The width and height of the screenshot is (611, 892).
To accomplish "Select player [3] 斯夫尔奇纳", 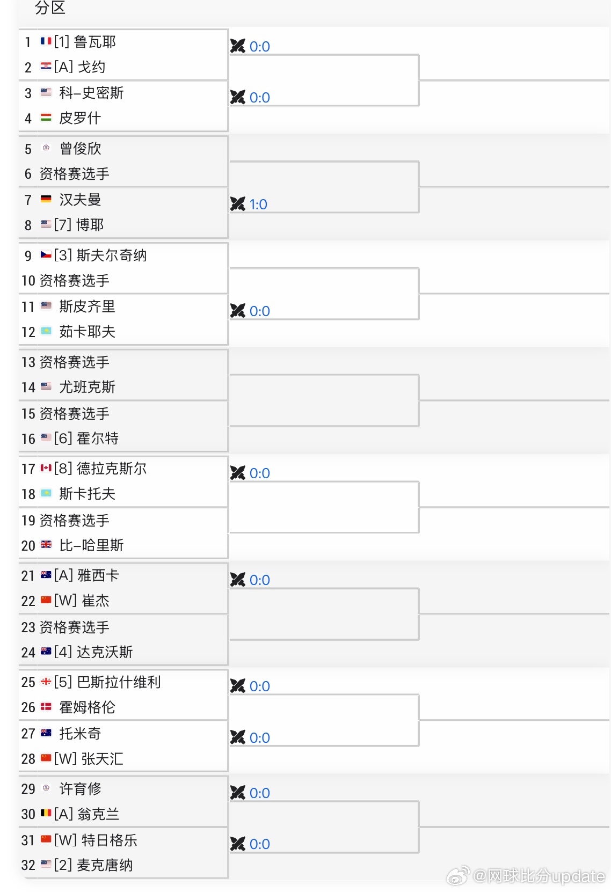I will (100, 255).
